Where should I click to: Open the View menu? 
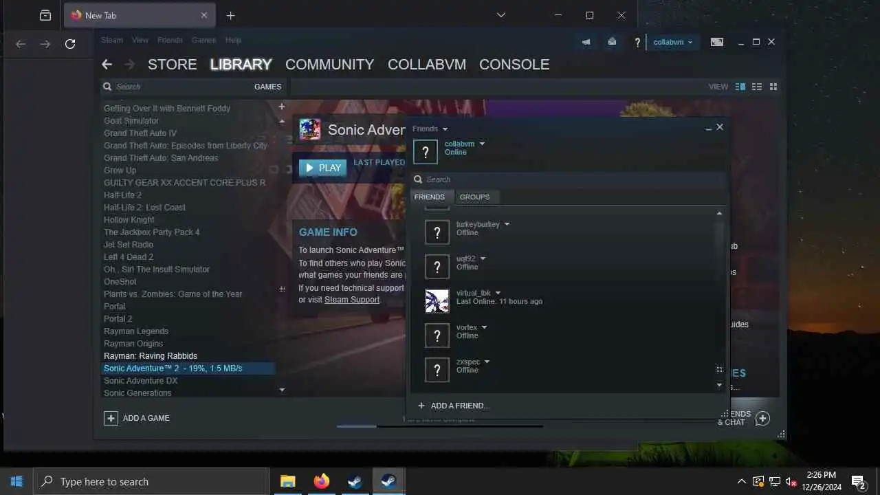click(x=140, y=40)
